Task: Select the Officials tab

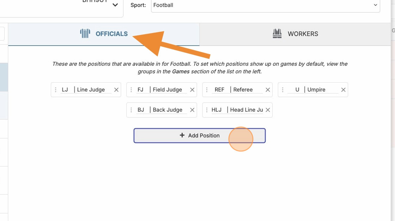Action: [104, 34]
